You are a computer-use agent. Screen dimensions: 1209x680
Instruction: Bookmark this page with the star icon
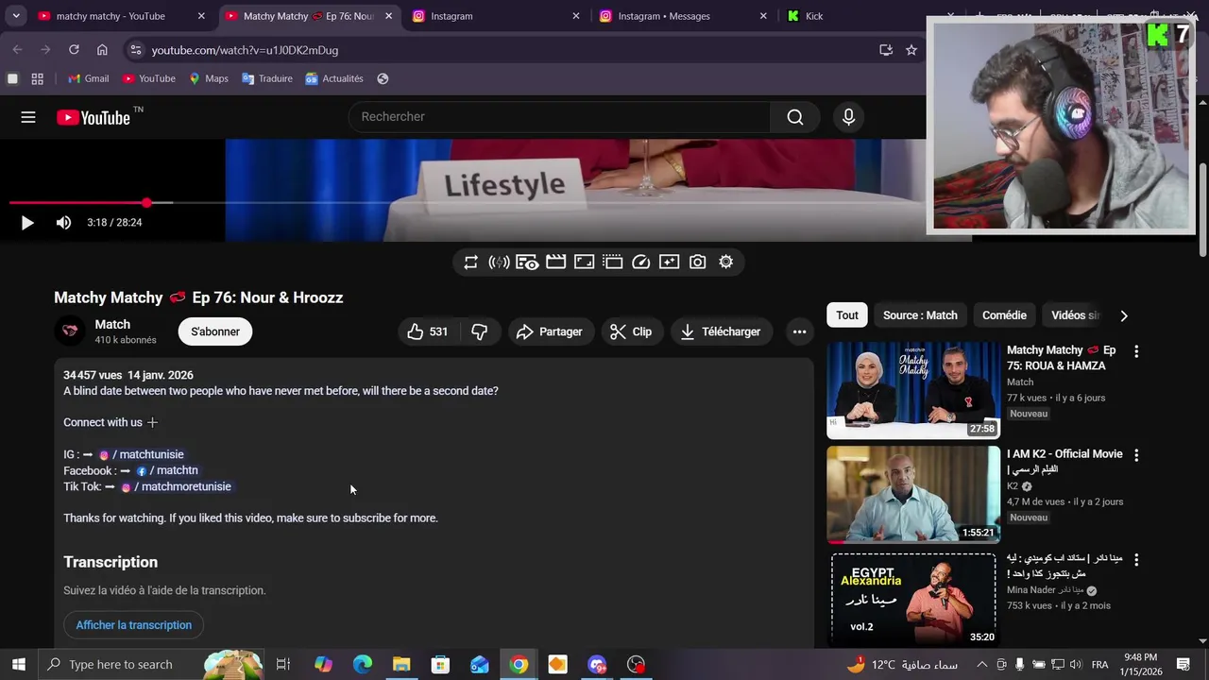(911, 50)
